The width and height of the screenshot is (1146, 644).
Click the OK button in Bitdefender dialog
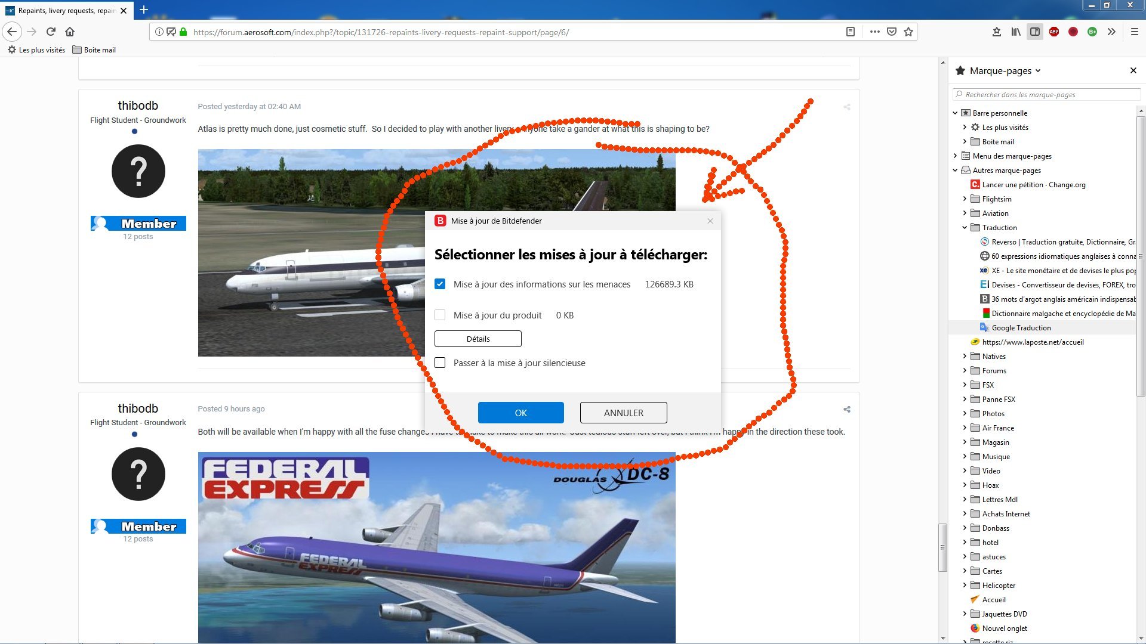point(520,413)
